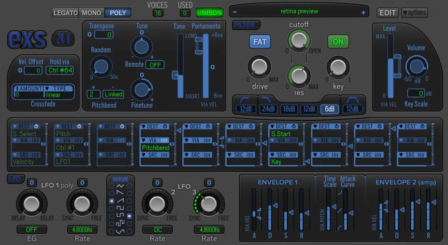Open the options dropdown menu
Viewport: 448px width, 245px height.
tap(414, 13)
